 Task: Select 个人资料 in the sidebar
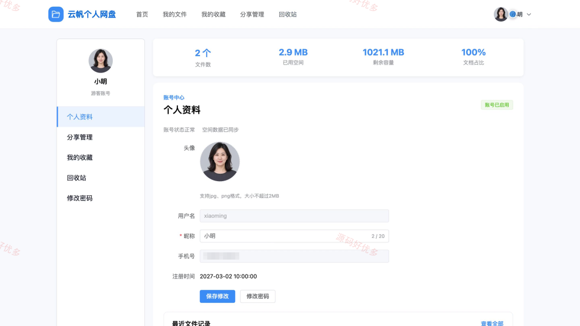pyautogui.click(x=101, y=117)
